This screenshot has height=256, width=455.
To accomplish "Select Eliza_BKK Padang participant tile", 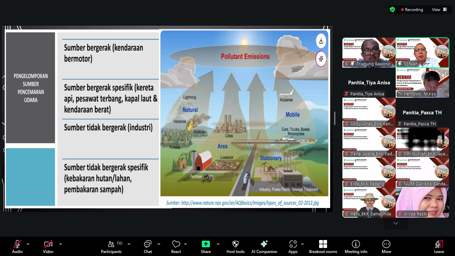I will 369,173.
